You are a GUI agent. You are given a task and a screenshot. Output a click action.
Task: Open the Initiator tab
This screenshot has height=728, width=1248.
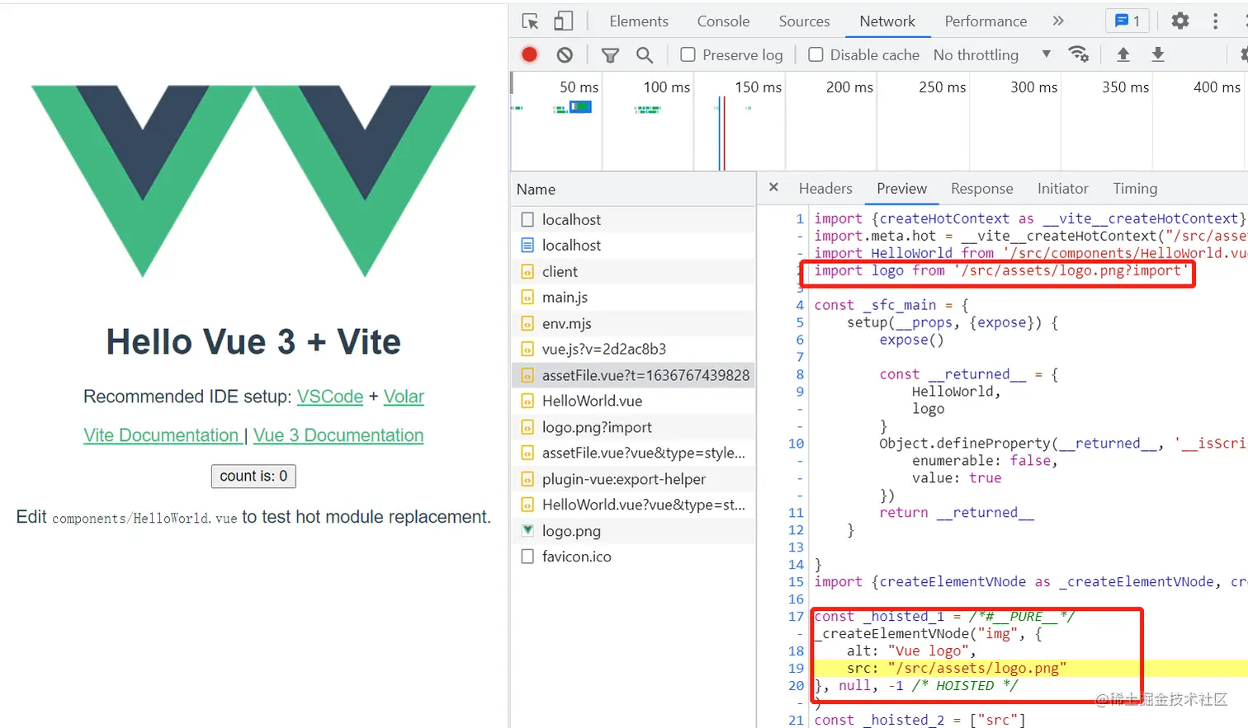[1062, 189]
